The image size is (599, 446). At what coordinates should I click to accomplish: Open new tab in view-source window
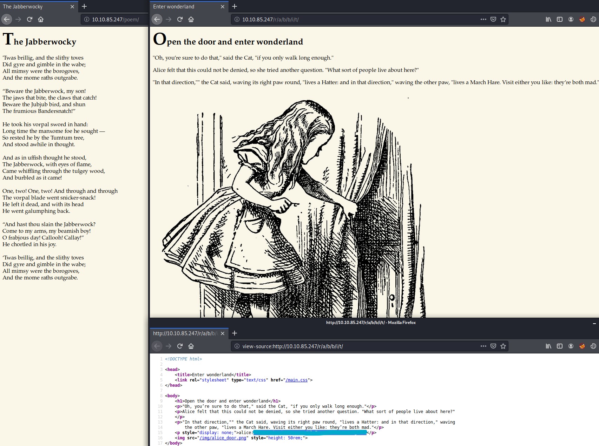pos(235,333)
